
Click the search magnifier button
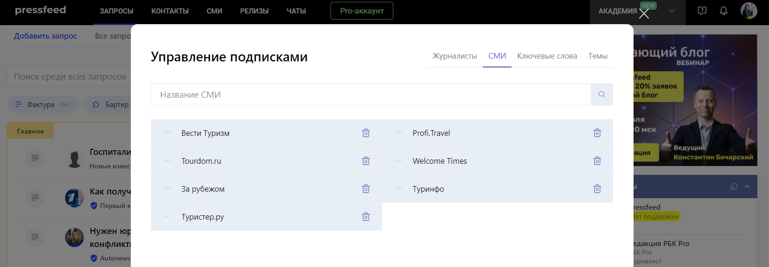[x=601, y=94]
